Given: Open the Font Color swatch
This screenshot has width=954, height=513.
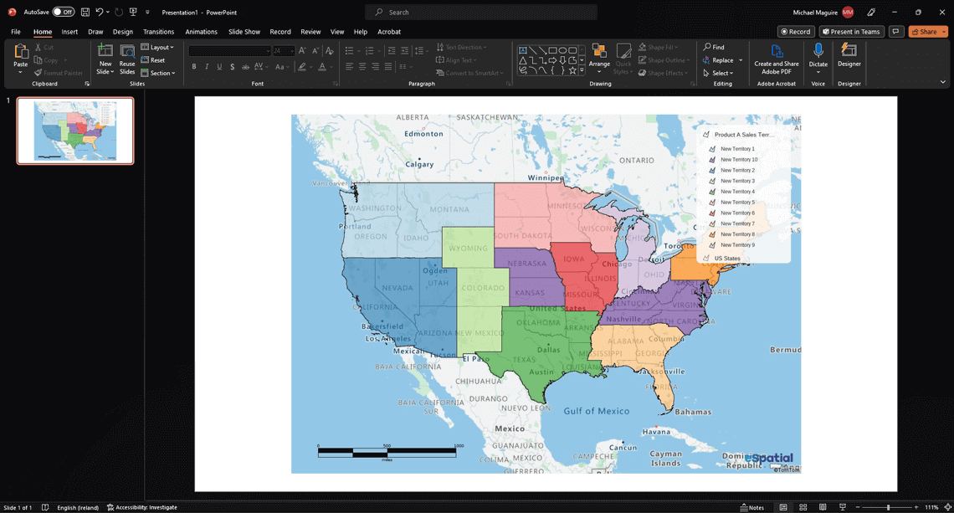Looking at the screenshot, I should tap(323, 67).
